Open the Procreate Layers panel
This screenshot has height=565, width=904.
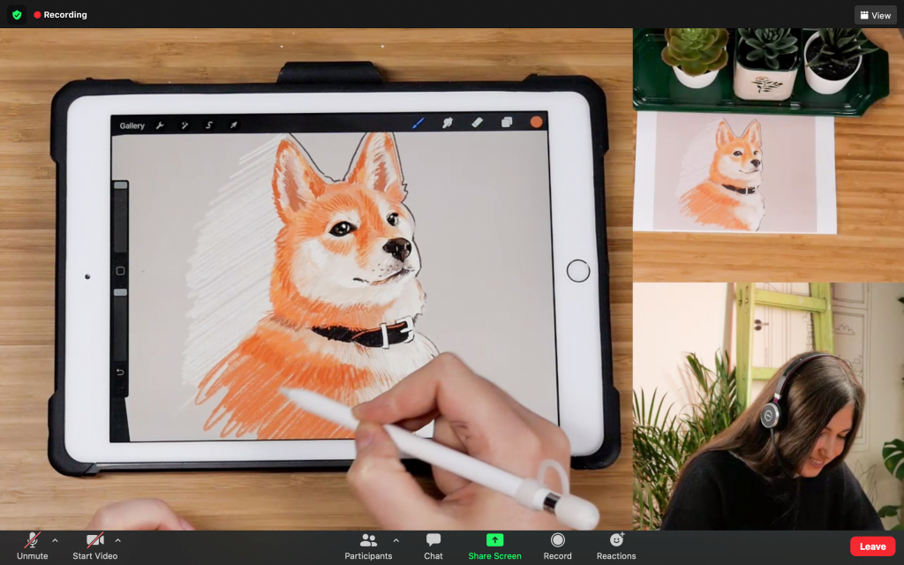click(507, 122)
